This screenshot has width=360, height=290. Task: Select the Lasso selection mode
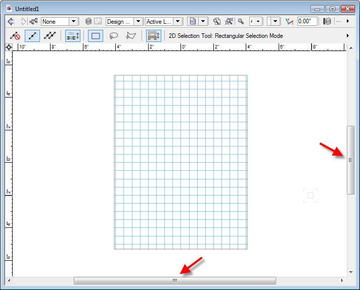[x=114, y=36]
